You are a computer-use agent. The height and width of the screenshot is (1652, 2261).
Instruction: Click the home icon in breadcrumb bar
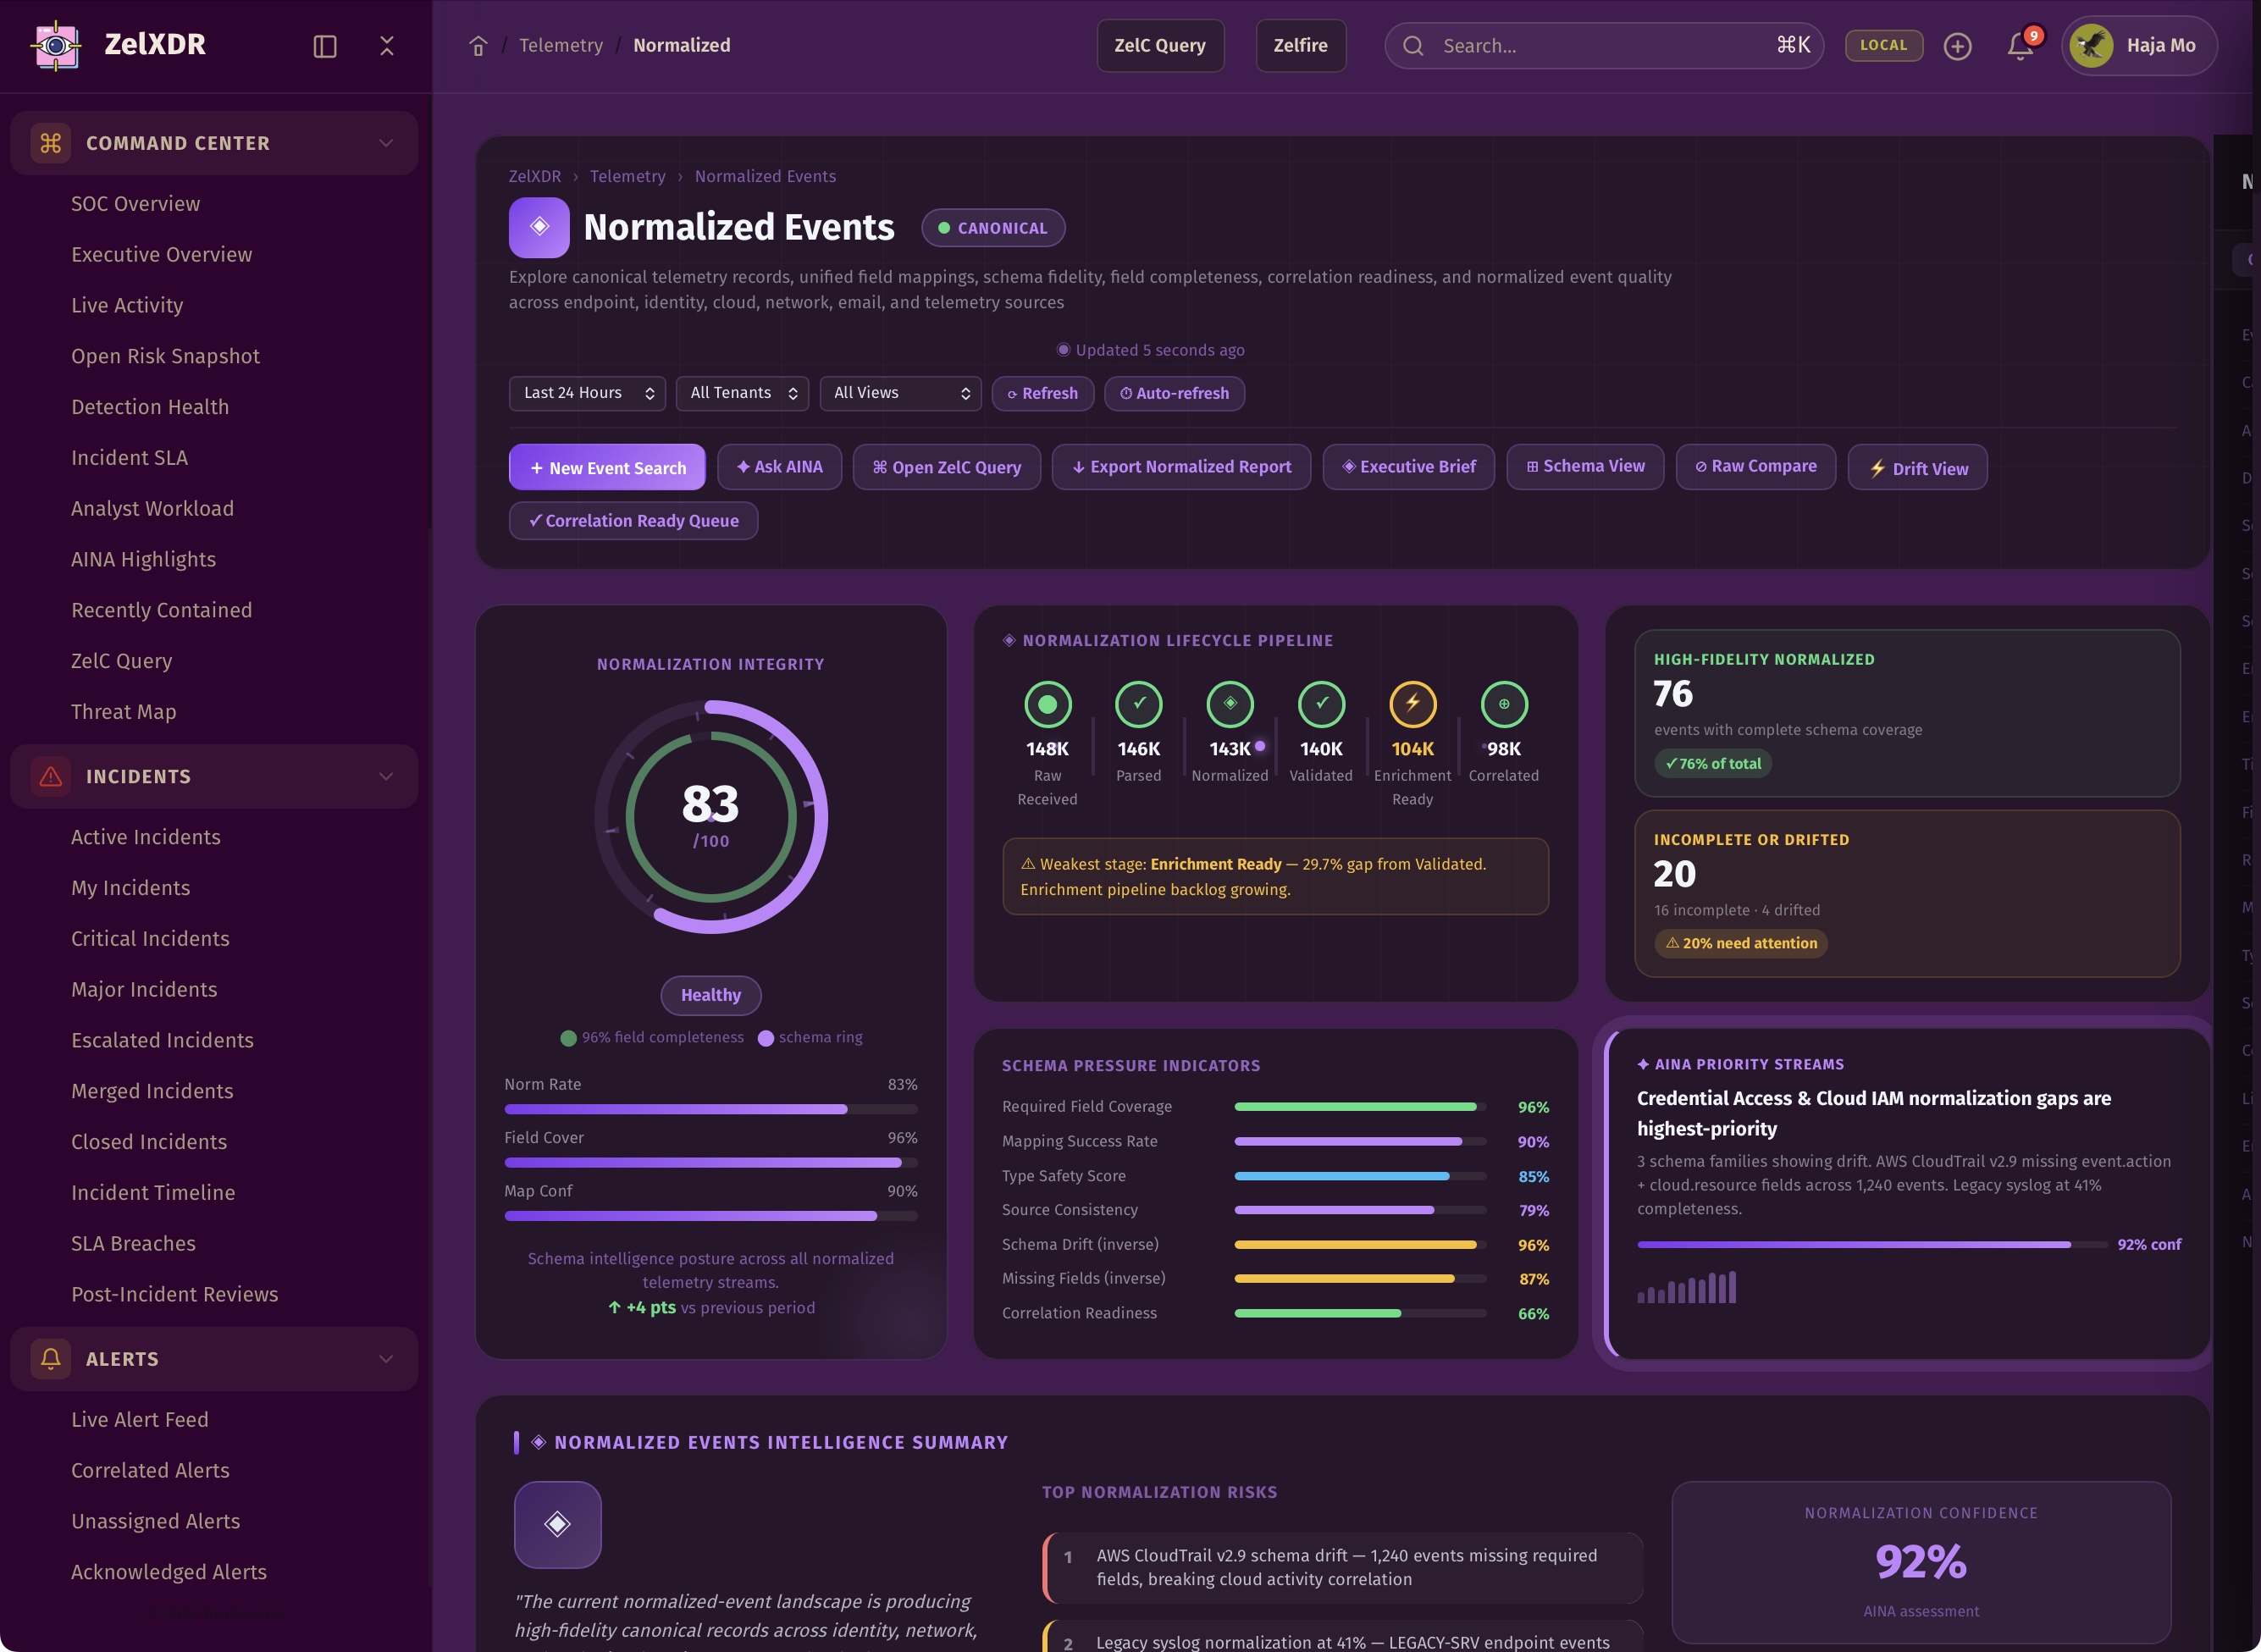click(478, 46)
